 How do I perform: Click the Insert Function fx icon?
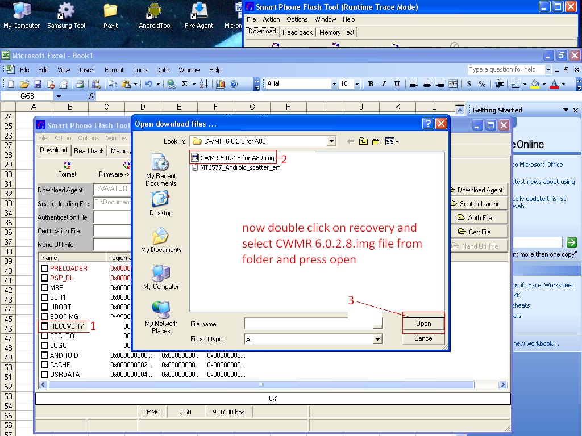pos(92,97)
